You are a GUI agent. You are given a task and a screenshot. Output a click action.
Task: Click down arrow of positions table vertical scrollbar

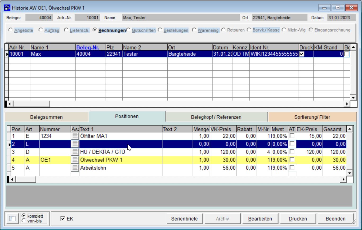[x=350, y=173]
